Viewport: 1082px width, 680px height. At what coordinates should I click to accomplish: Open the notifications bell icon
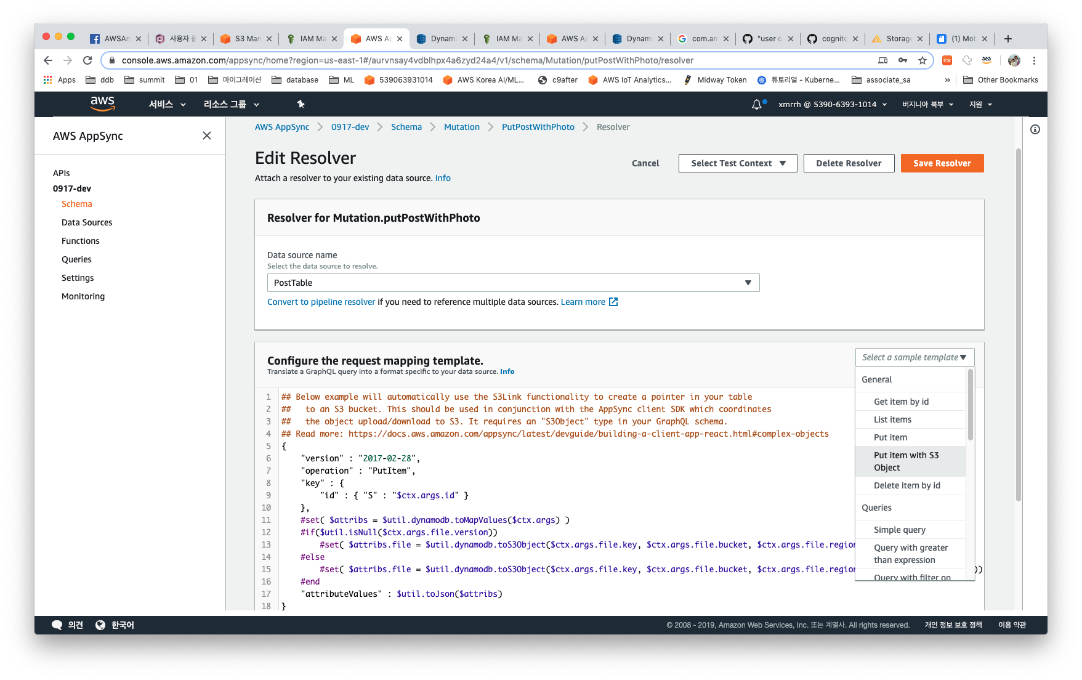(757, 105)
